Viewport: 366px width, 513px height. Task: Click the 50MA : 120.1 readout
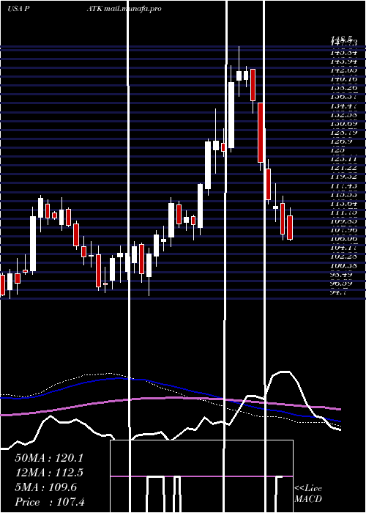(49, 458)
